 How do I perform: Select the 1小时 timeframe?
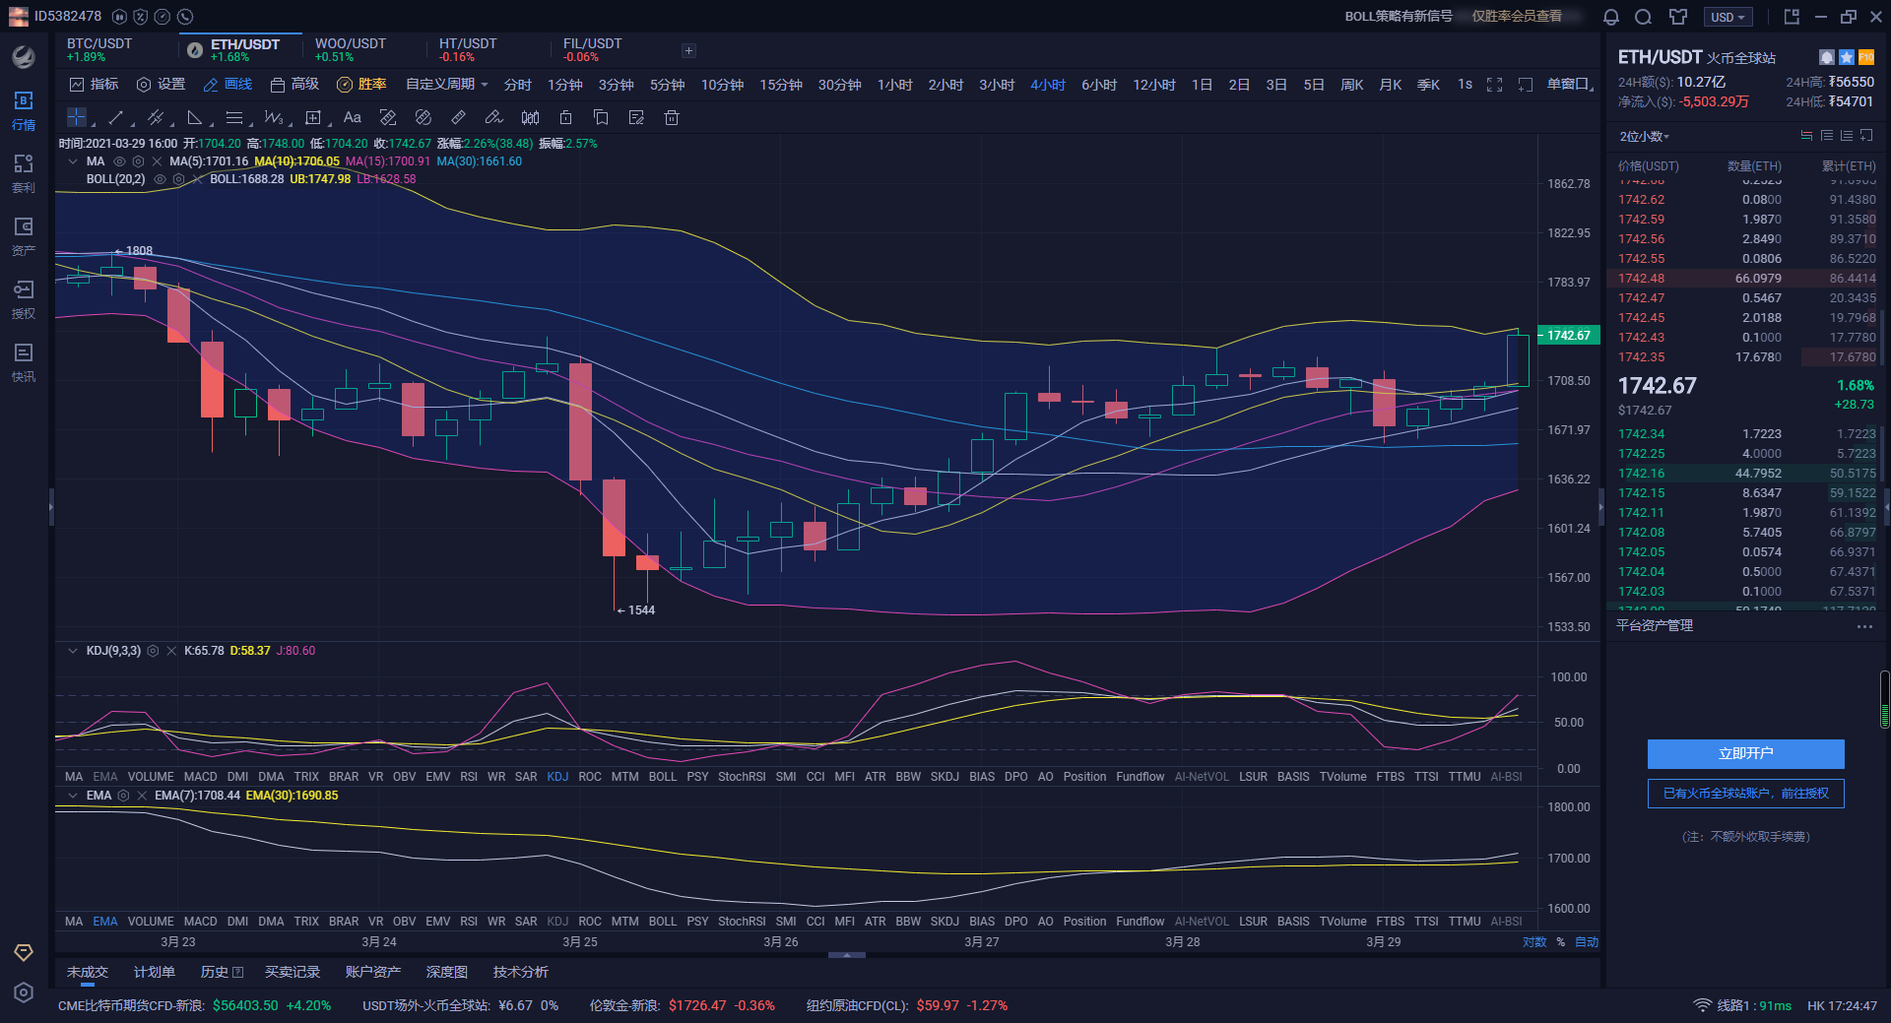895,85
